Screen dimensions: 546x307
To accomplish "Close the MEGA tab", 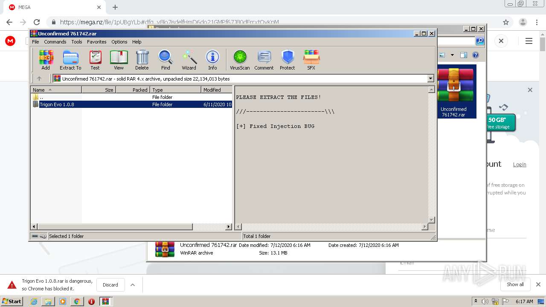I will (x=99, y=7).
